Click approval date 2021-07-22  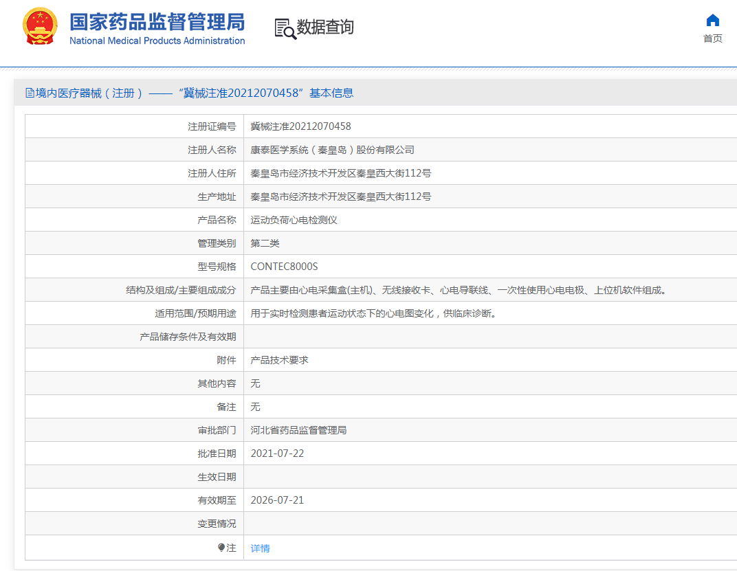point(277,454)
